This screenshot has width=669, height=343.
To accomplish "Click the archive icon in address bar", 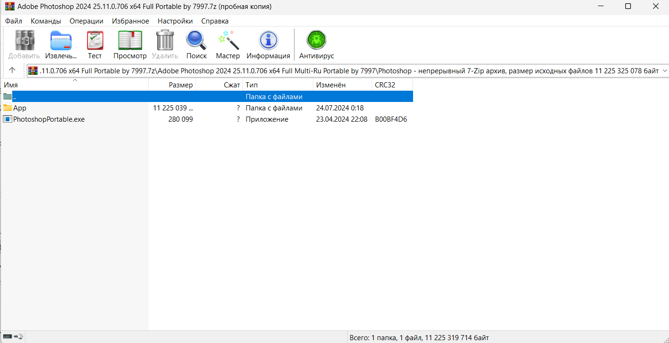I will 32,70.
